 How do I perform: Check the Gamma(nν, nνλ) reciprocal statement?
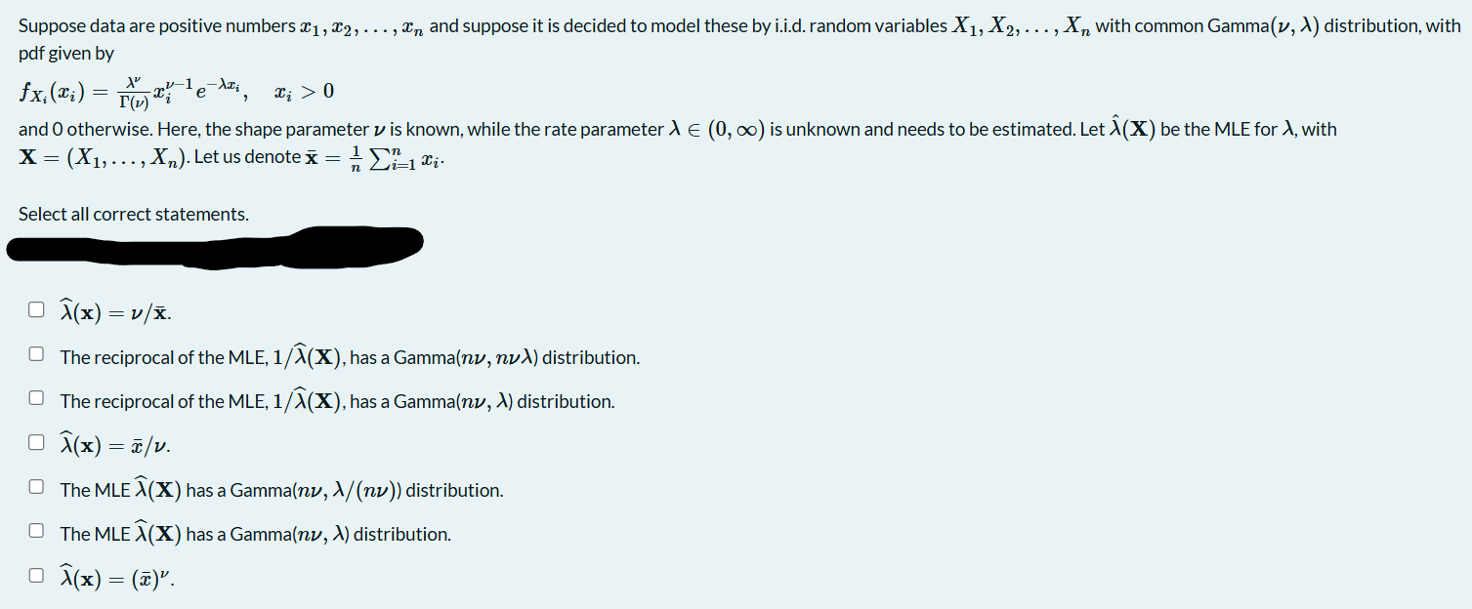pyautogui.click(x=36, y=352)
